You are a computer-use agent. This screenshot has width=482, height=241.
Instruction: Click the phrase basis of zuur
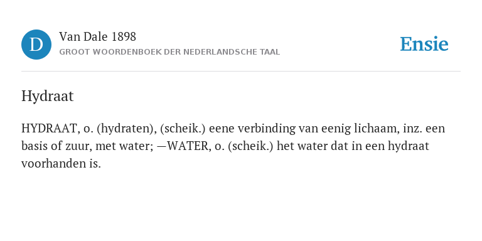tap(57, 146)
